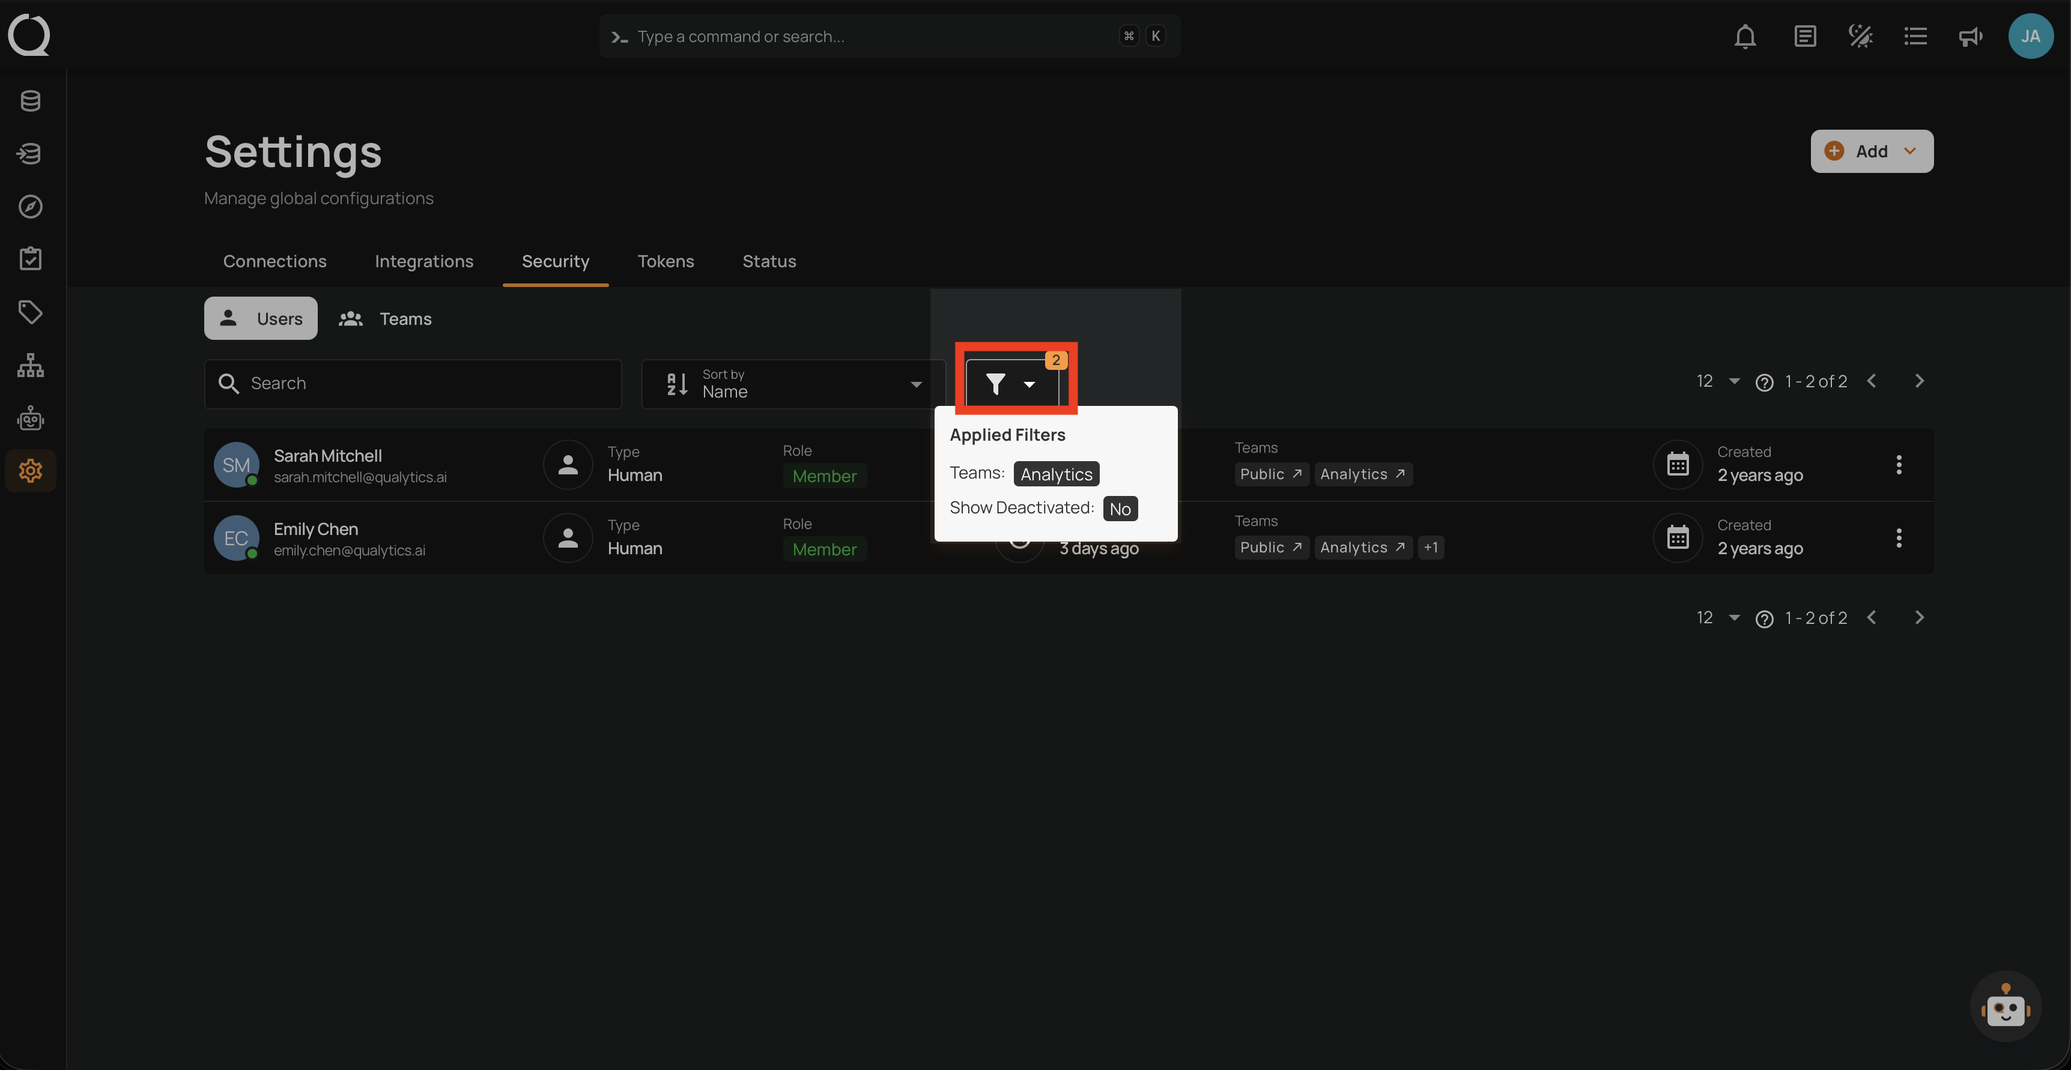
Task: Click the Analytics filter chip in popup
Action: tap(1055, 474)
